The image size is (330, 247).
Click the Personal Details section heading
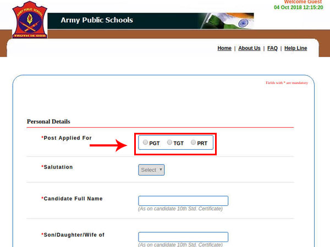[48, 121]
